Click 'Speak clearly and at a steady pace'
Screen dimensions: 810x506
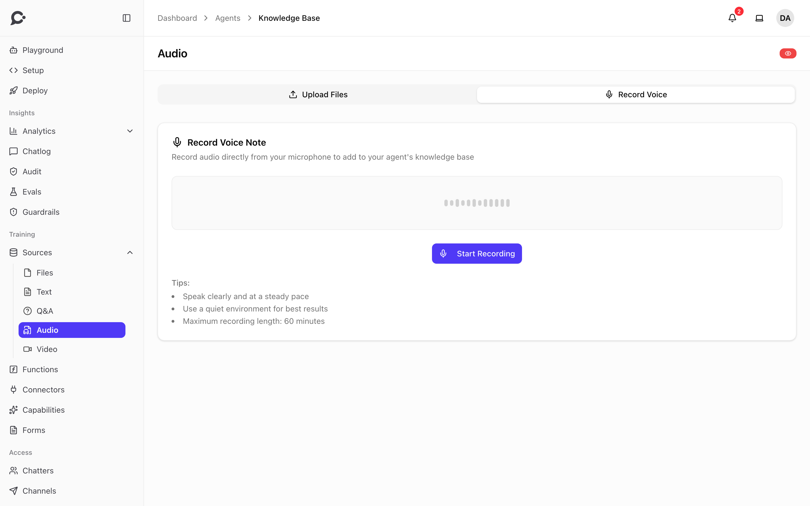[x=246, y=297]
